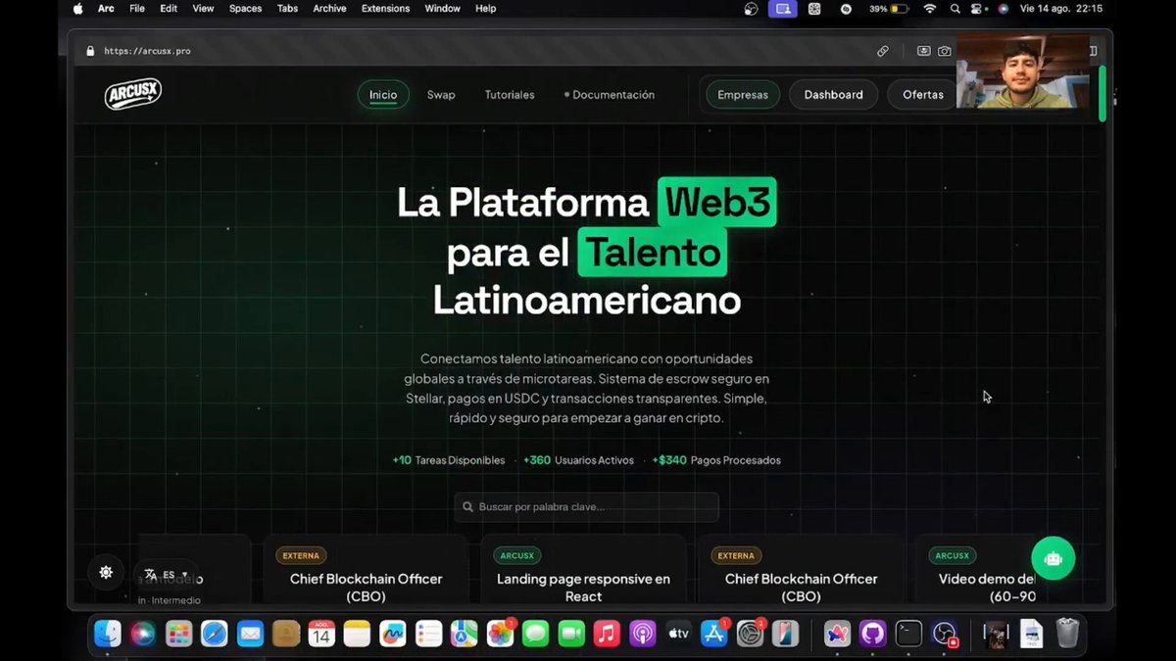Open Finder from the dock
The image size is (1176, 661).
tap(108, 634)
